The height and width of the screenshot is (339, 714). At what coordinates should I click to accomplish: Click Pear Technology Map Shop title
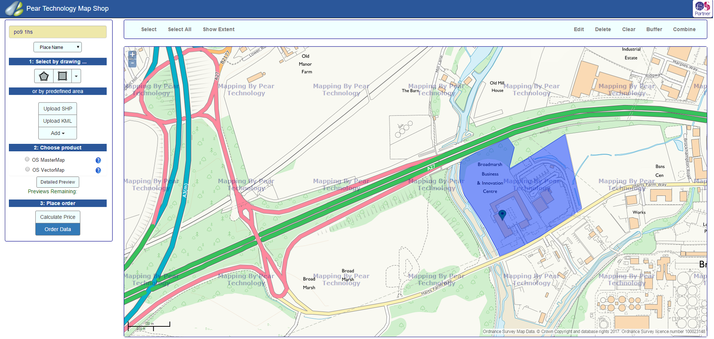coord(67,9)
